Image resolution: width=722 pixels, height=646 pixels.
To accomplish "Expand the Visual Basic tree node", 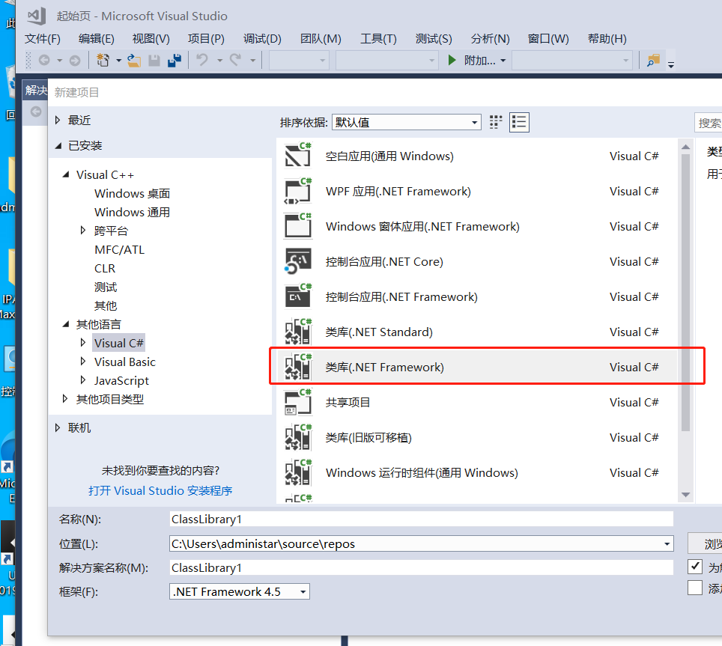I will [82, 361].
